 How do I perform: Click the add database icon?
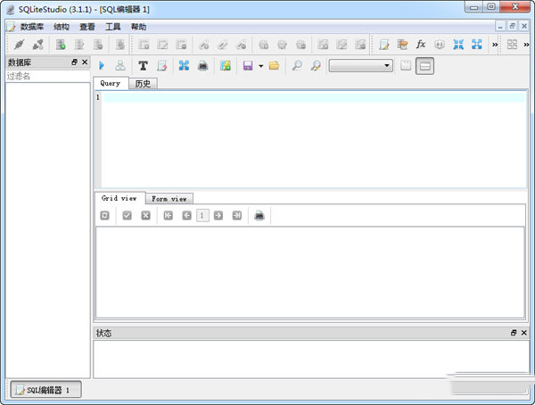(61, 45)
